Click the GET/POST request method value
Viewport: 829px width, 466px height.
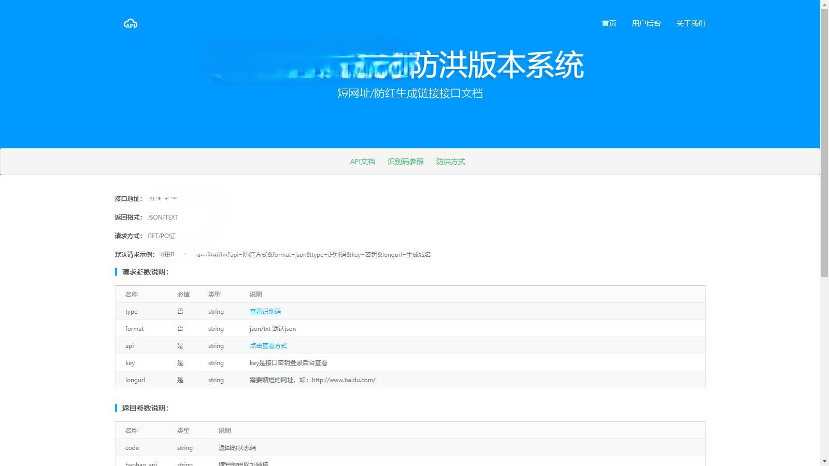161,236
